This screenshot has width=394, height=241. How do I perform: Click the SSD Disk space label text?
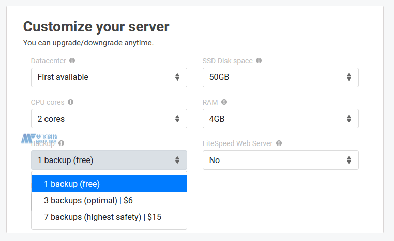coord(228,61)
